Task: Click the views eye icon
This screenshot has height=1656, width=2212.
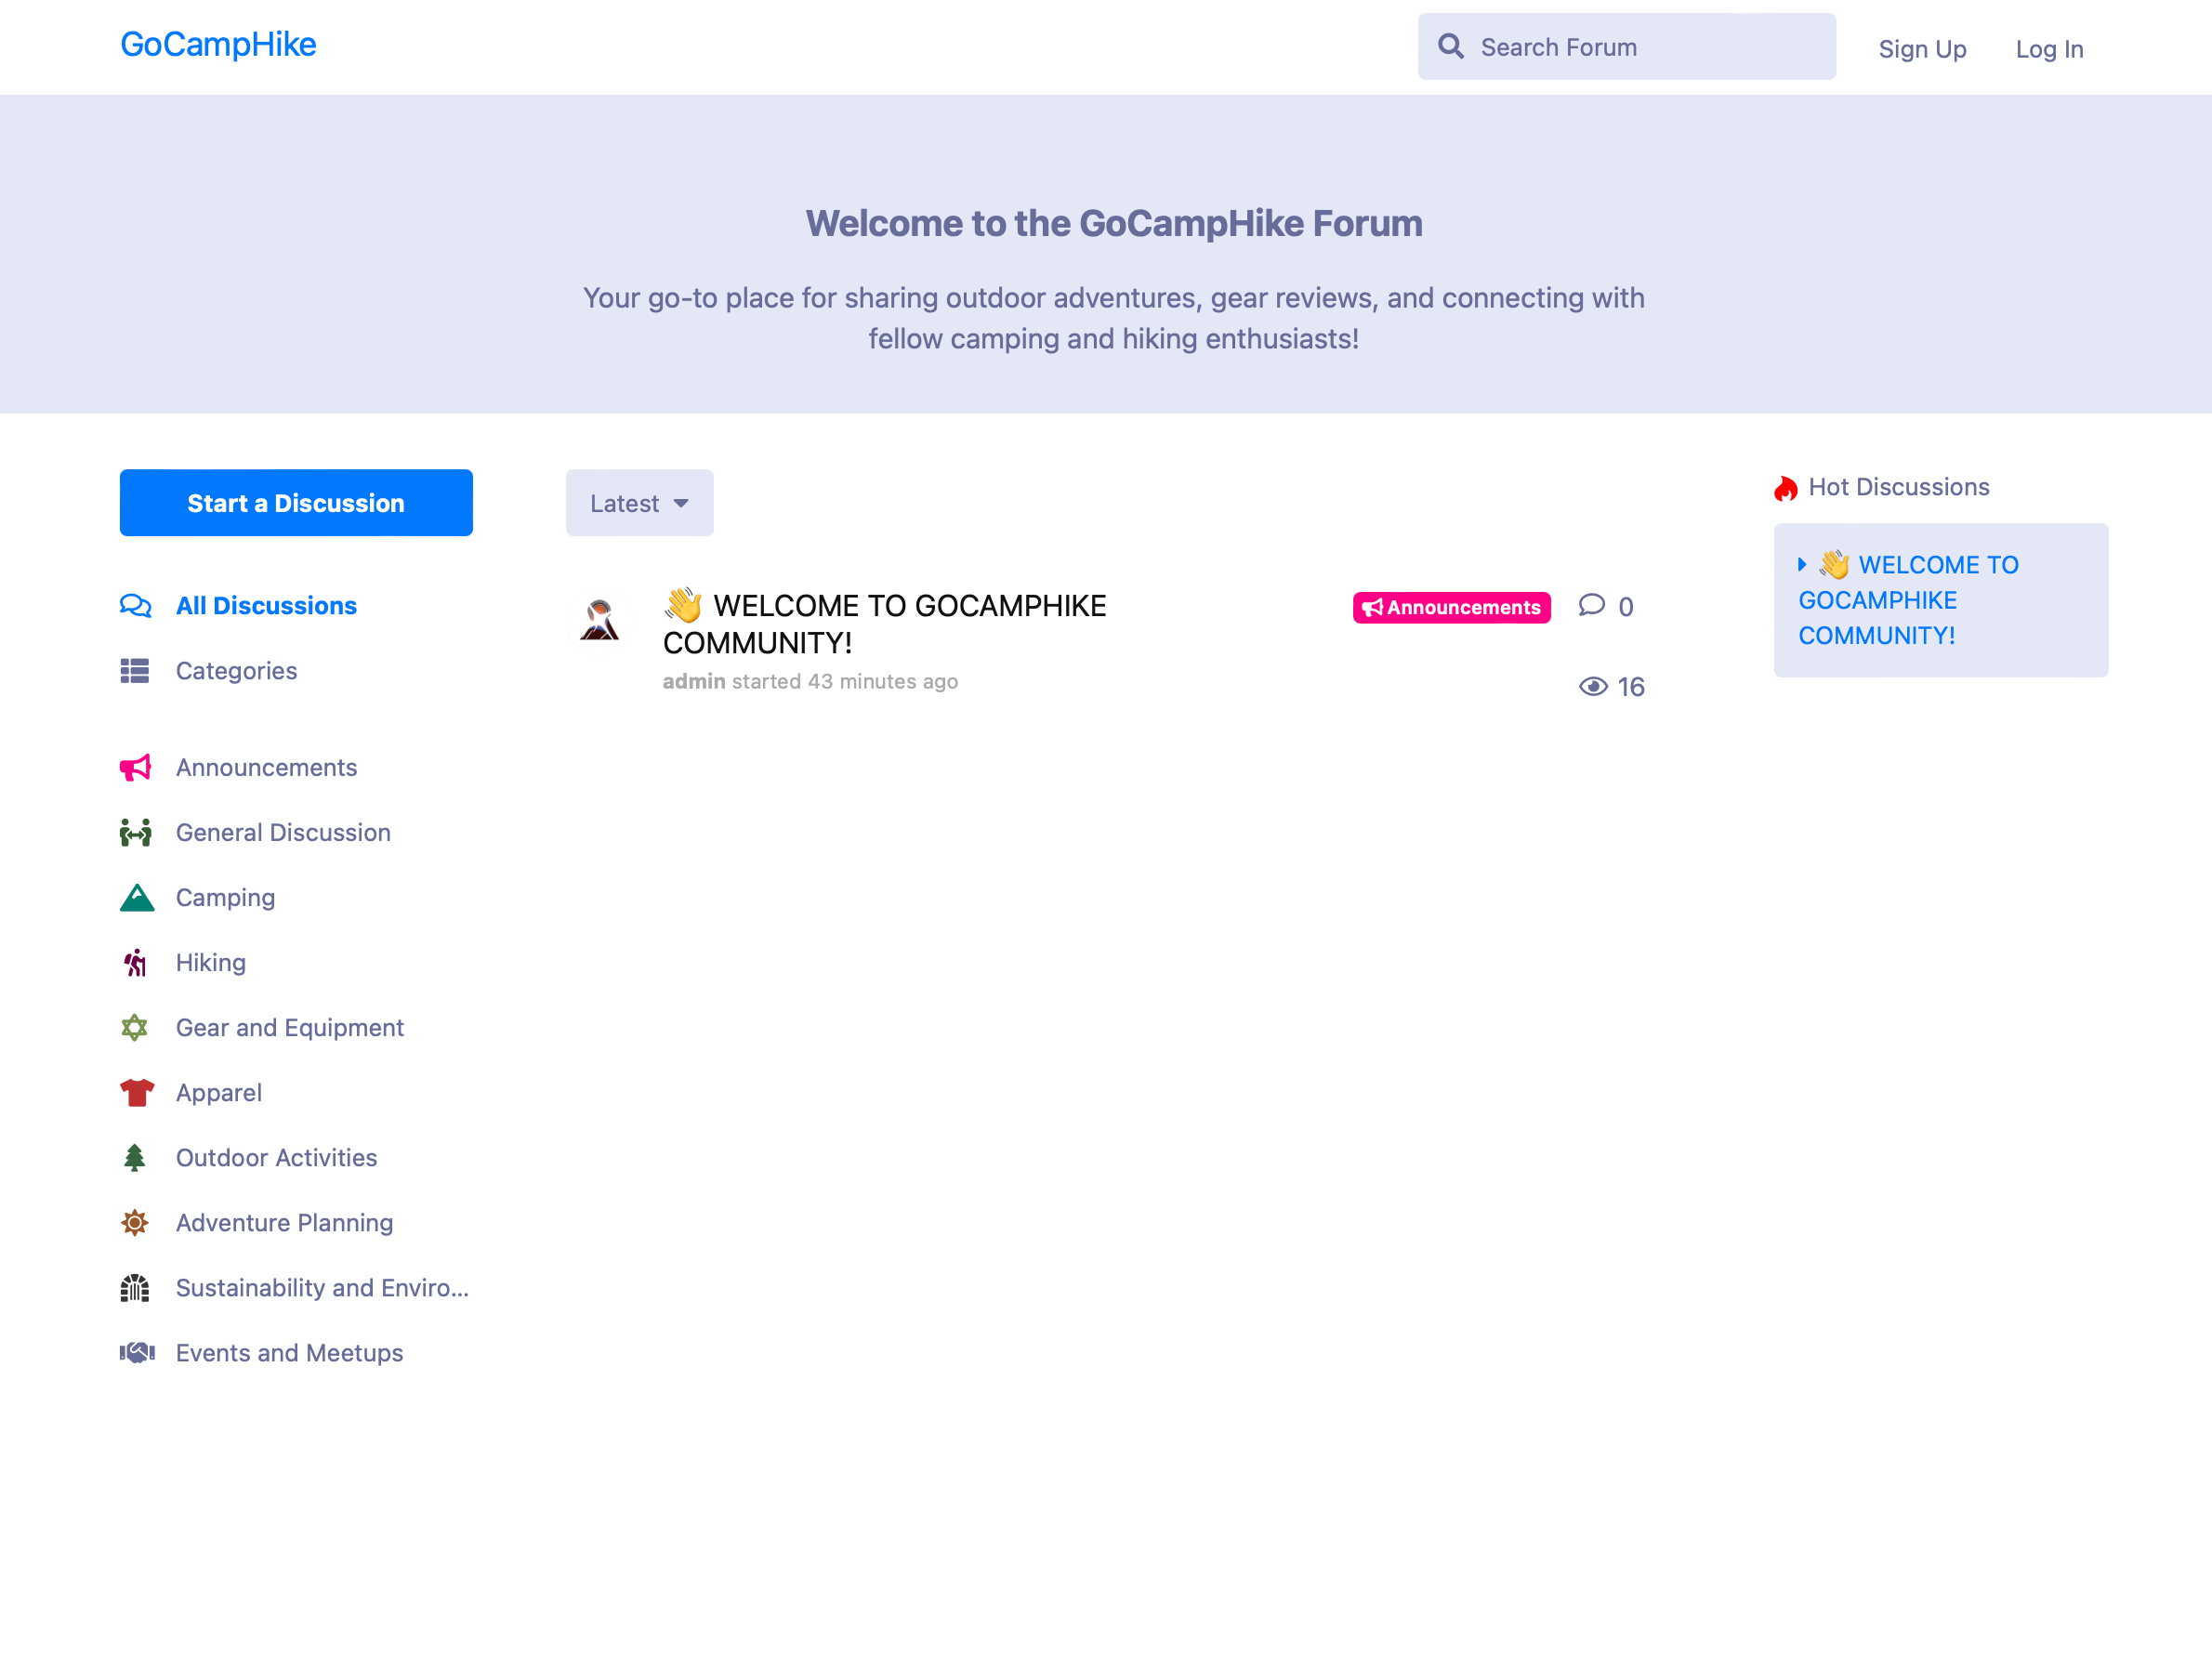Action: pos(1593,686)
